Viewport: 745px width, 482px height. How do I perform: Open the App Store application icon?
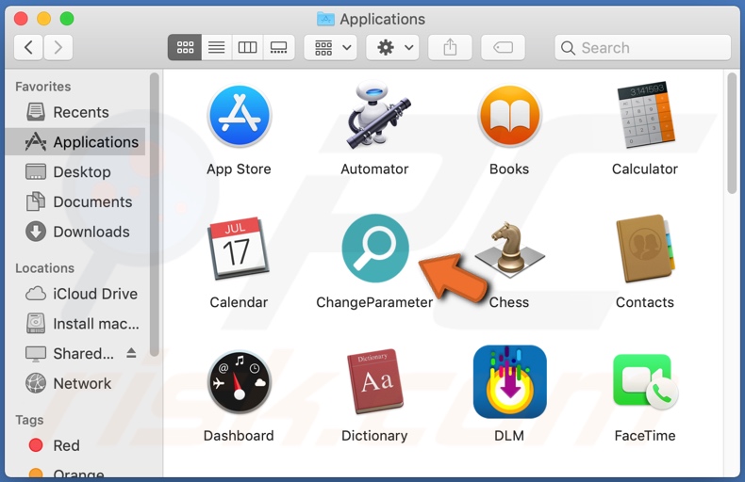point(239,116)
